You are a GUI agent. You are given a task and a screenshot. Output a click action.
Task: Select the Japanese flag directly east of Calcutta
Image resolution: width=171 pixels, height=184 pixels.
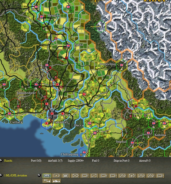[63, 114]
